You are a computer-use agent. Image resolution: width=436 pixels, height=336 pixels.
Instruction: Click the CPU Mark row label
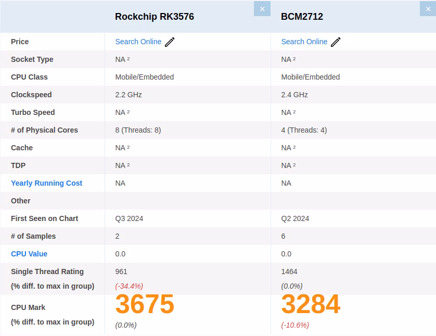[28, 307]
